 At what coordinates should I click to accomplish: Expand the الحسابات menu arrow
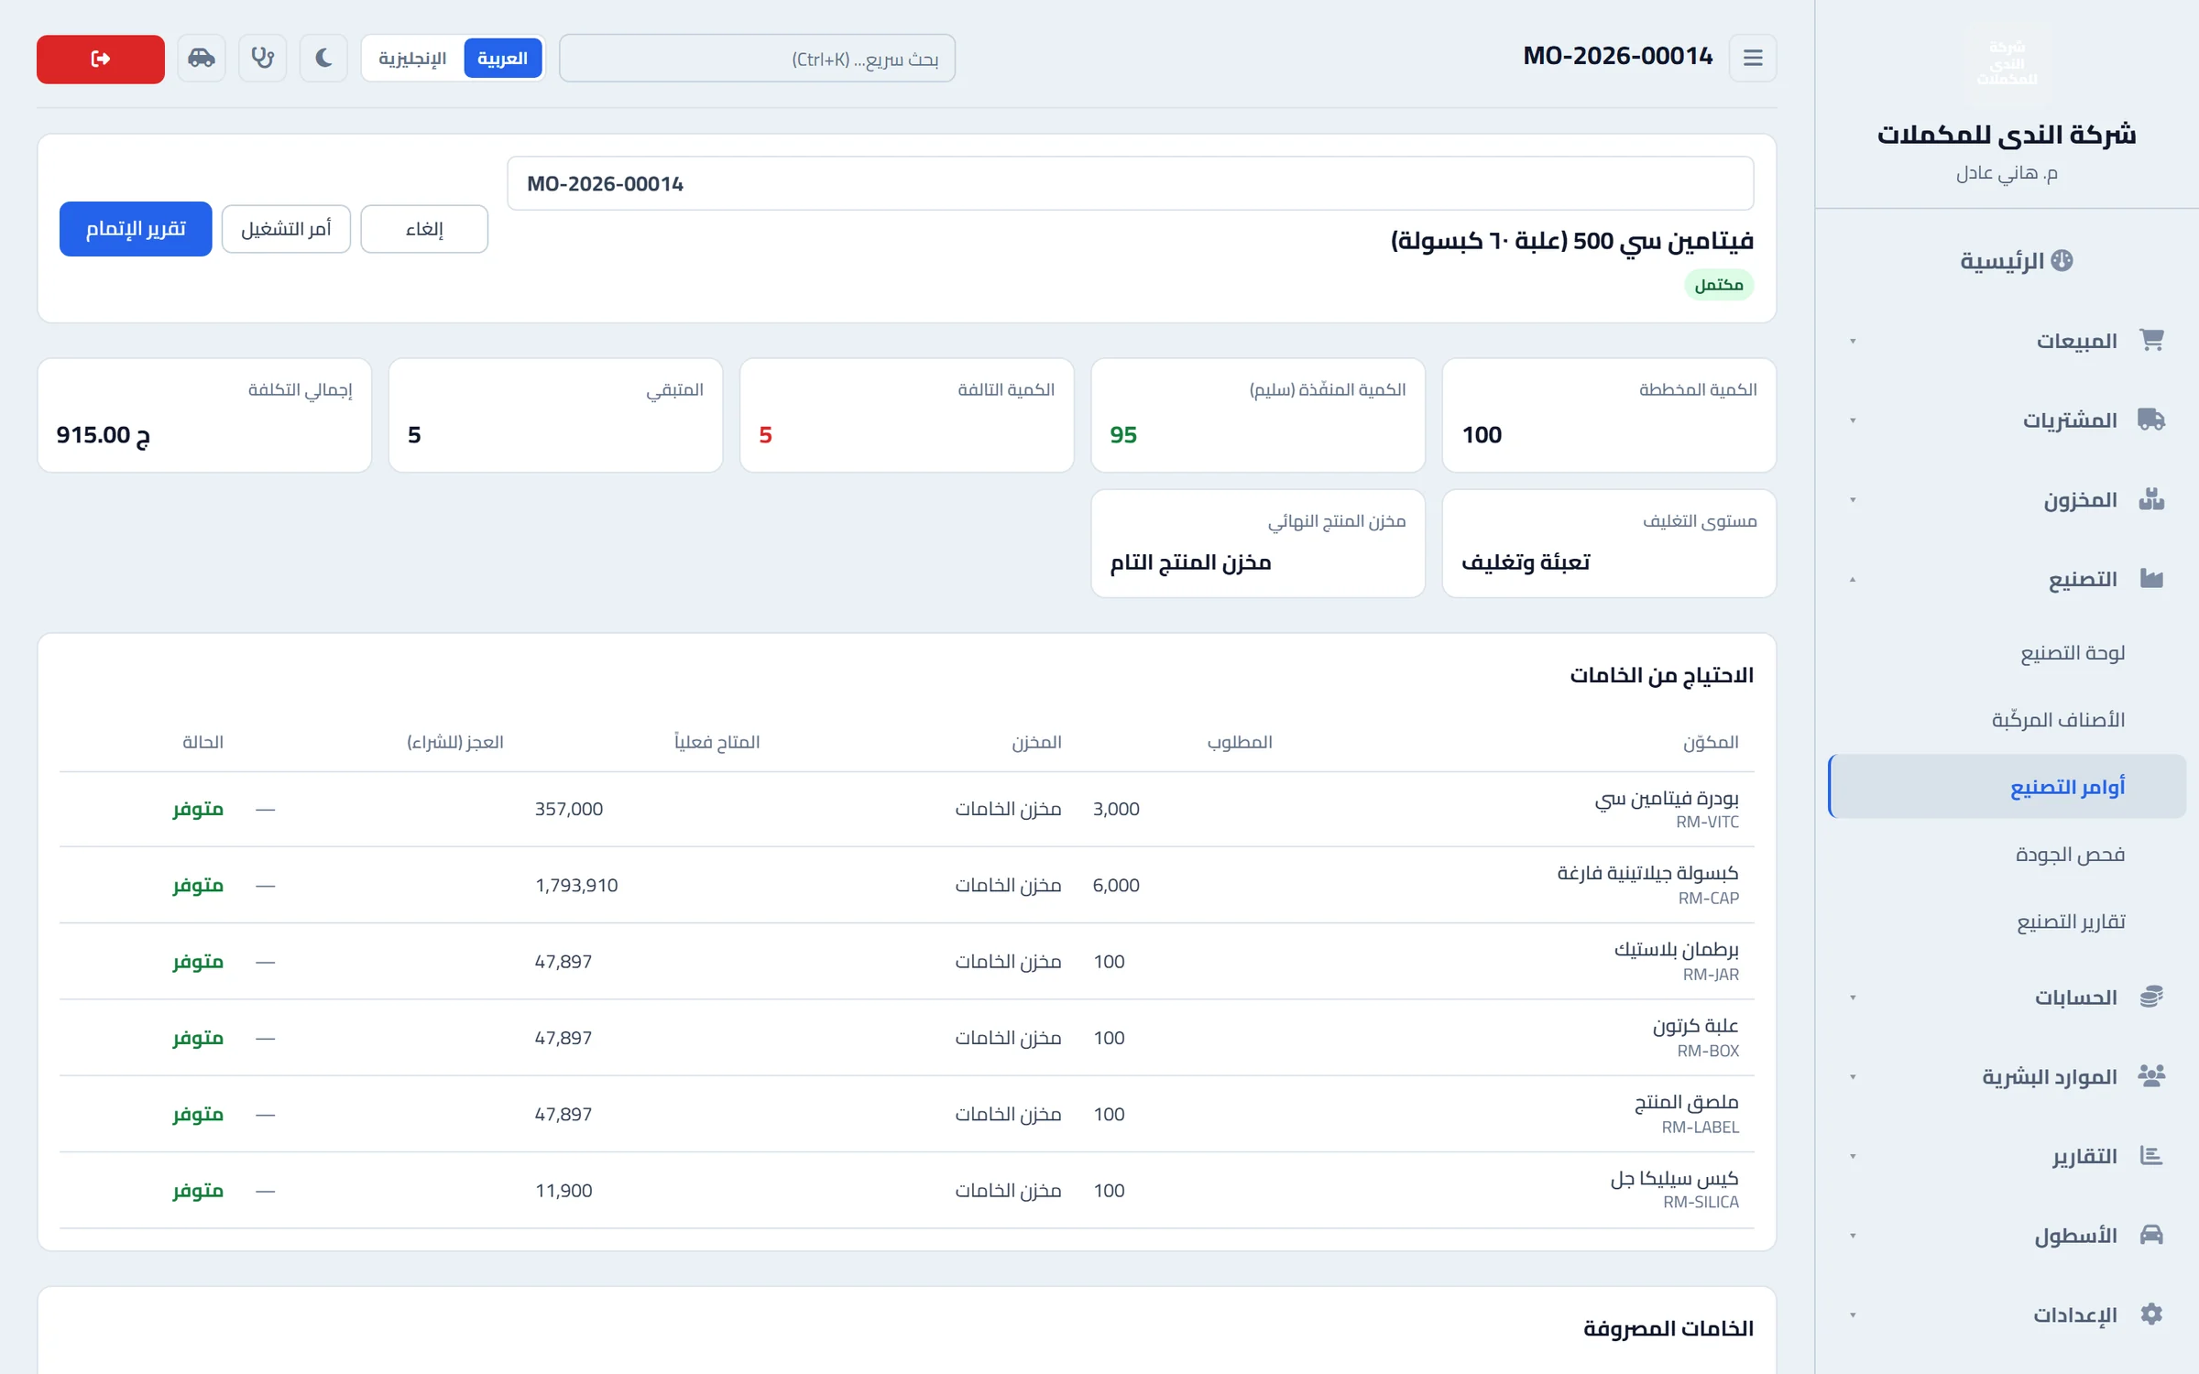pyautogui.click(x=1853, y=998)
